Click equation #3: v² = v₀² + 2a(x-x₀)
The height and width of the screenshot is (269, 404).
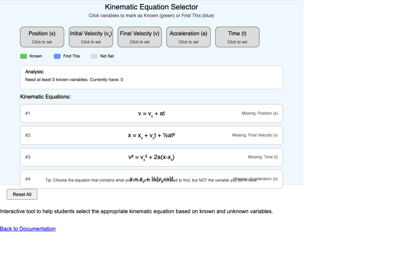tap(151, 157)
